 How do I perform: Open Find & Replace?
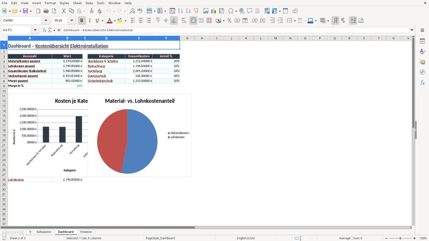(x=132, y=11)
